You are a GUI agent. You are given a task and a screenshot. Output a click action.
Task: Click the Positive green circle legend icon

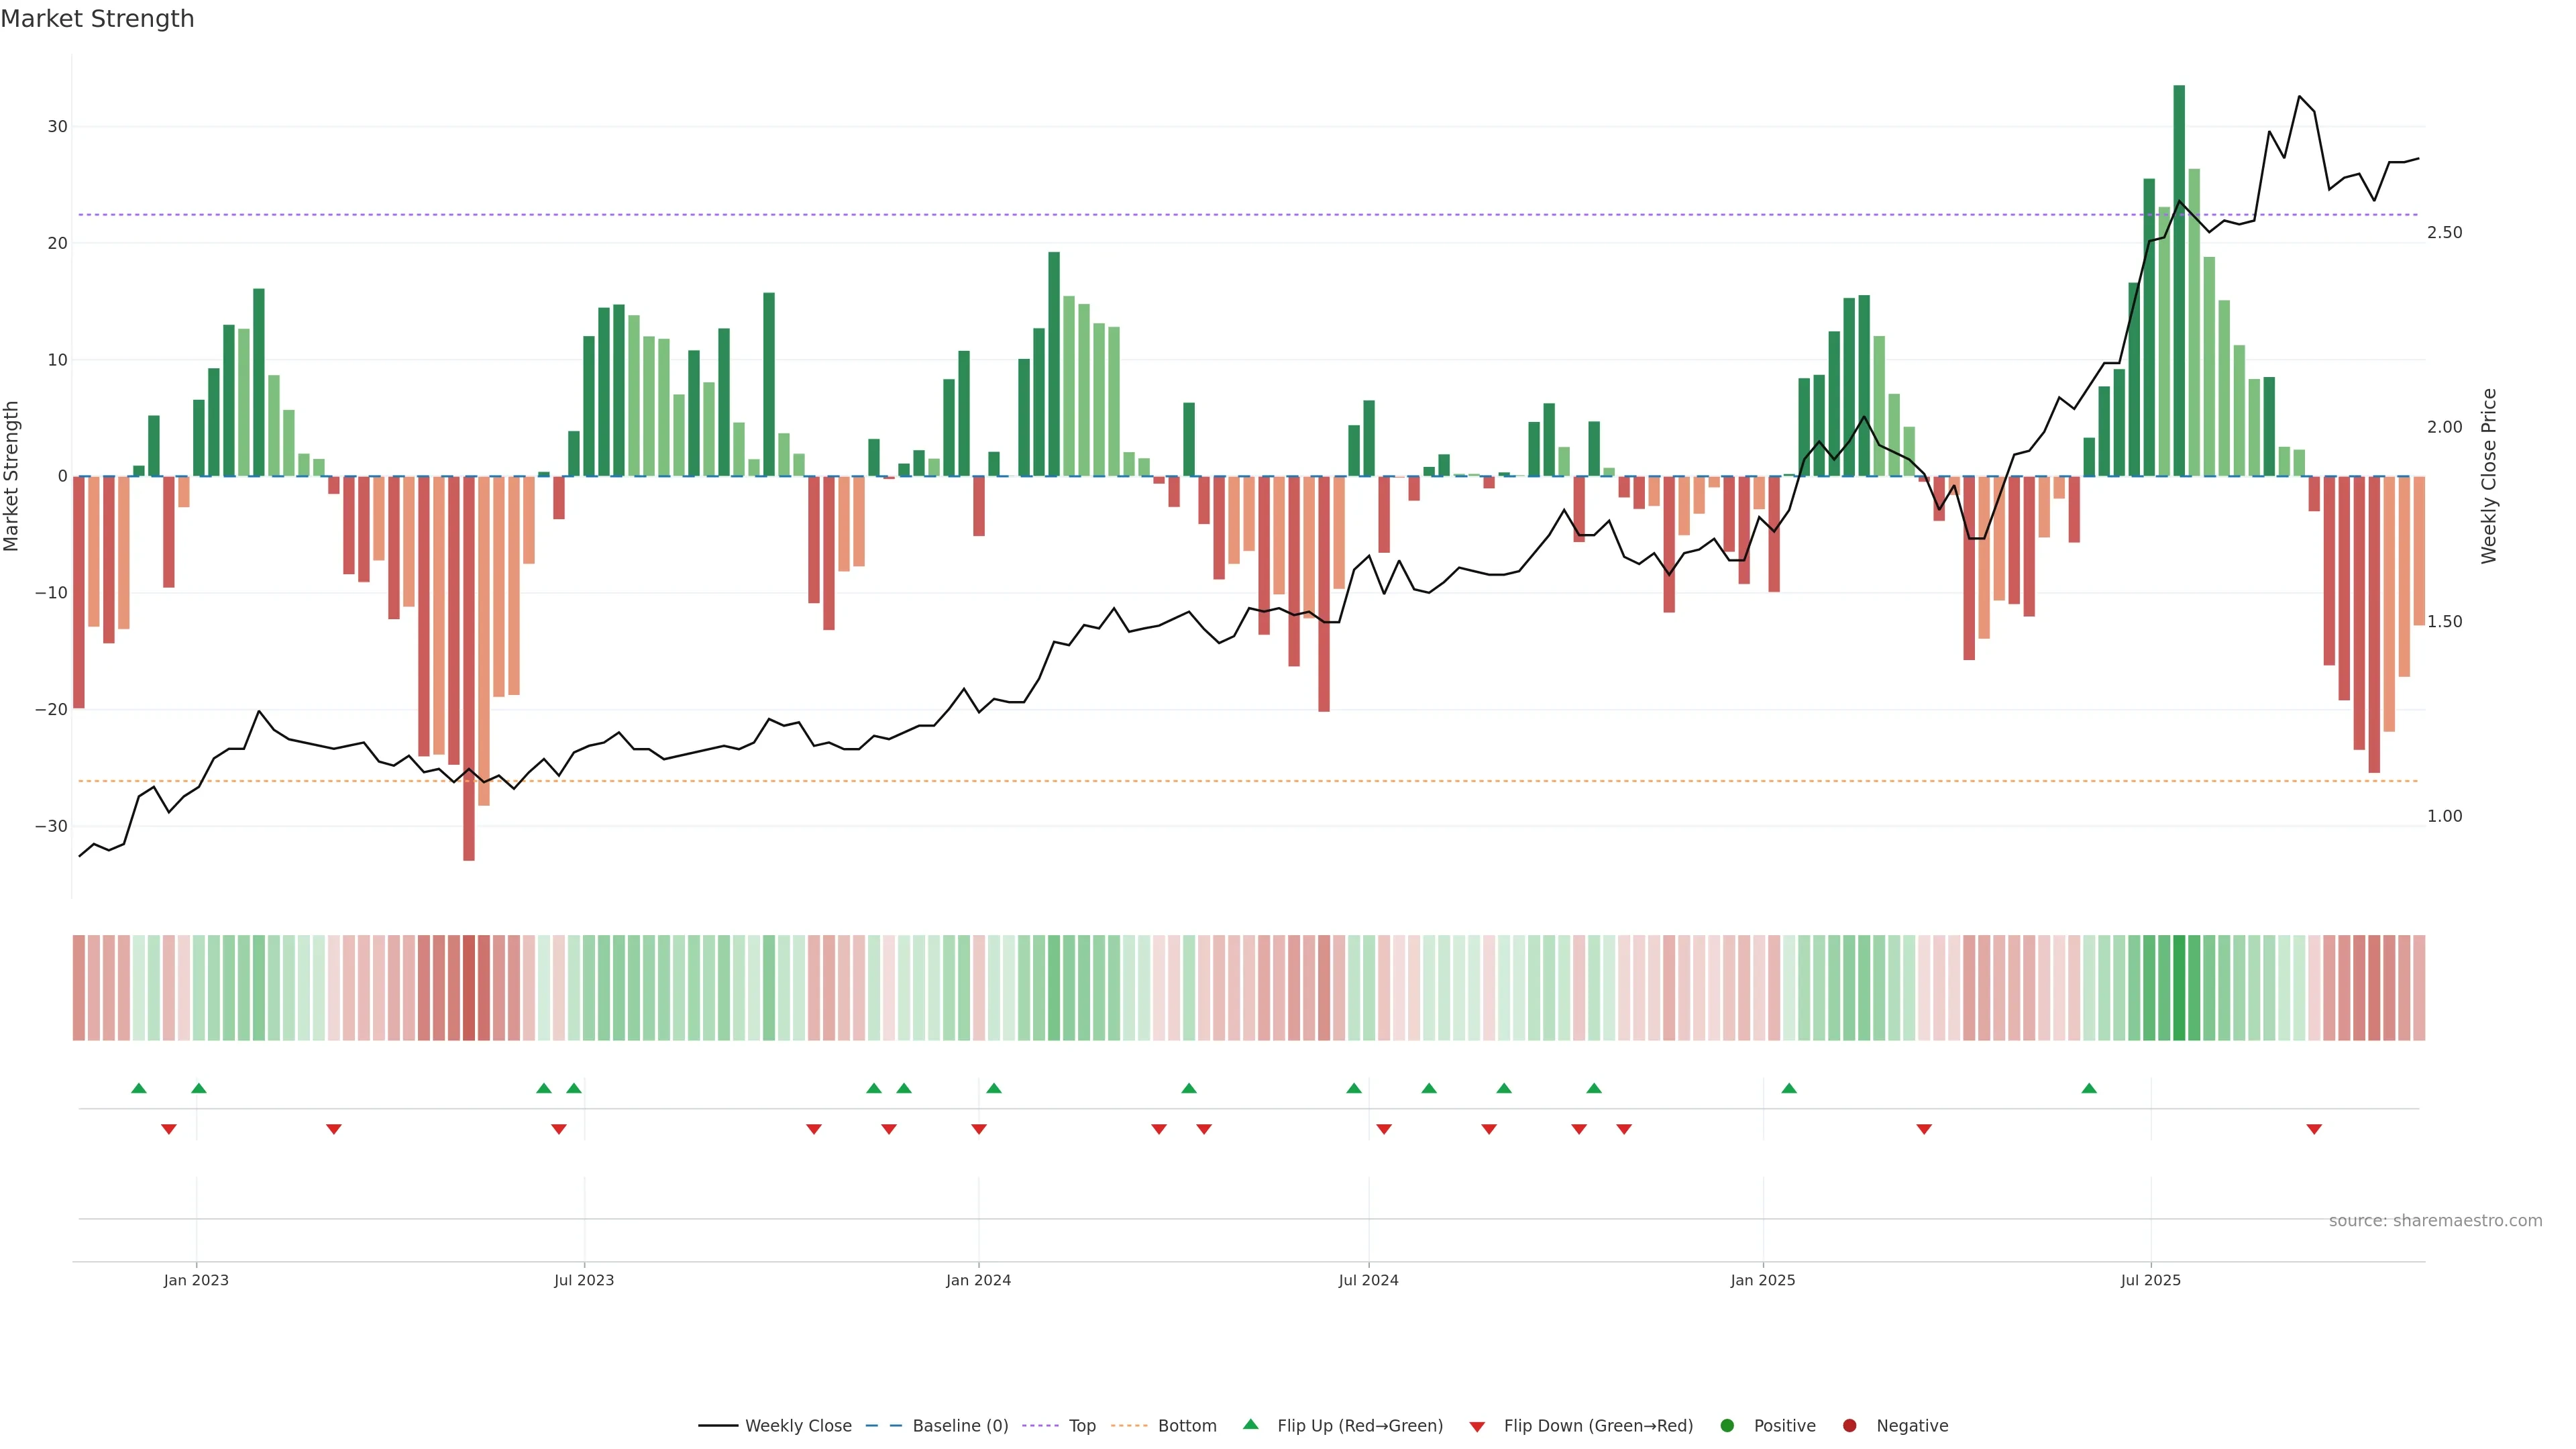[1727, 1426]
